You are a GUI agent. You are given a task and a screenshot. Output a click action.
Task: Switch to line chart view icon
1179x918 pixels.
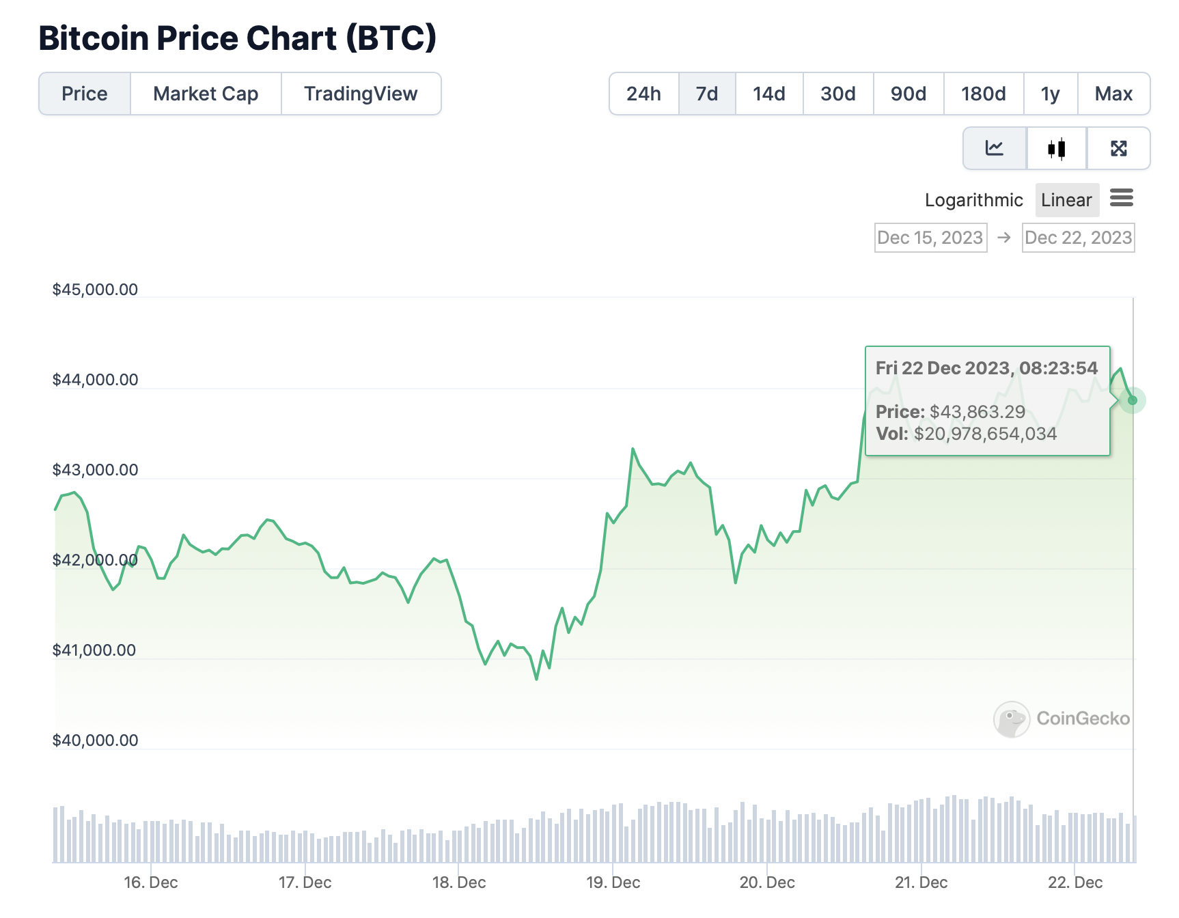click(995, 148)
